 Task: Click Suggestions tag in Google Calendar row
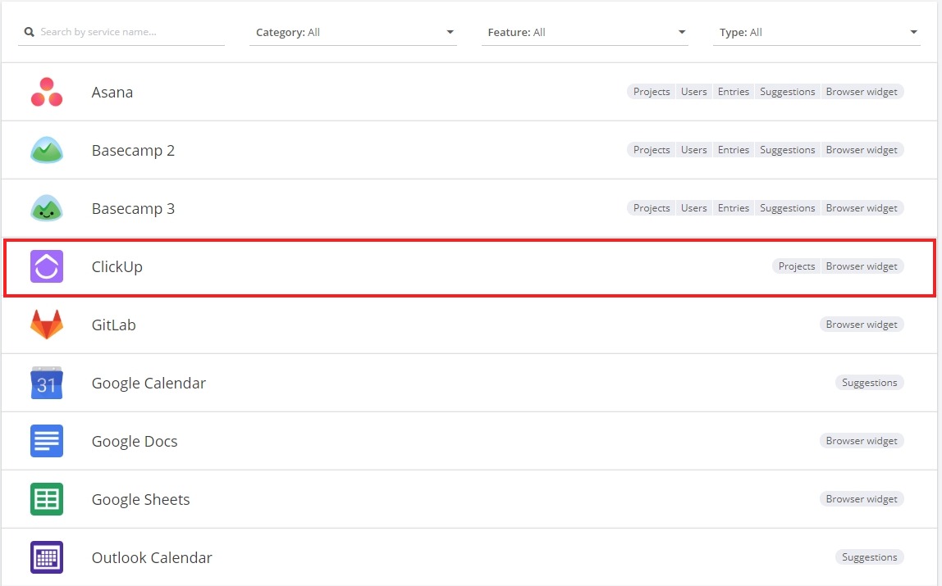click(869, 383)
